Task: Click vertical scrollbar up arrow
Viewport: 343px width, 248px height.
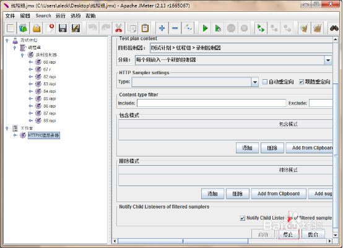Action: pyautogui.click(x=336, y=40)
